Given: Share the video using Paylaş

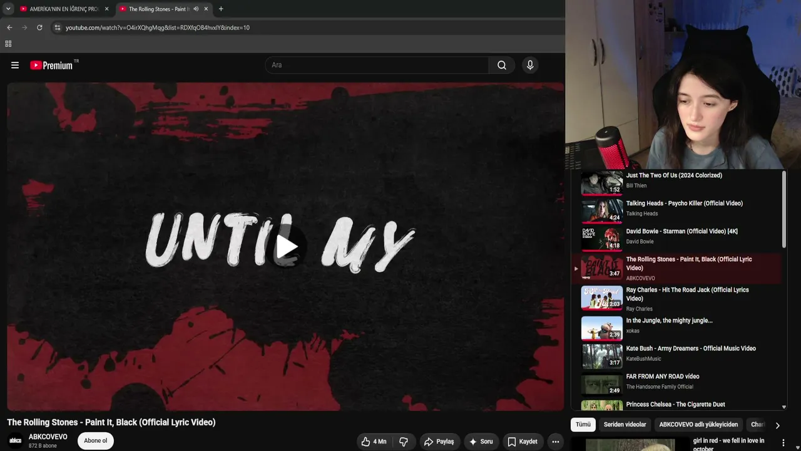Looking at the screenshot, I should [439, 442].
